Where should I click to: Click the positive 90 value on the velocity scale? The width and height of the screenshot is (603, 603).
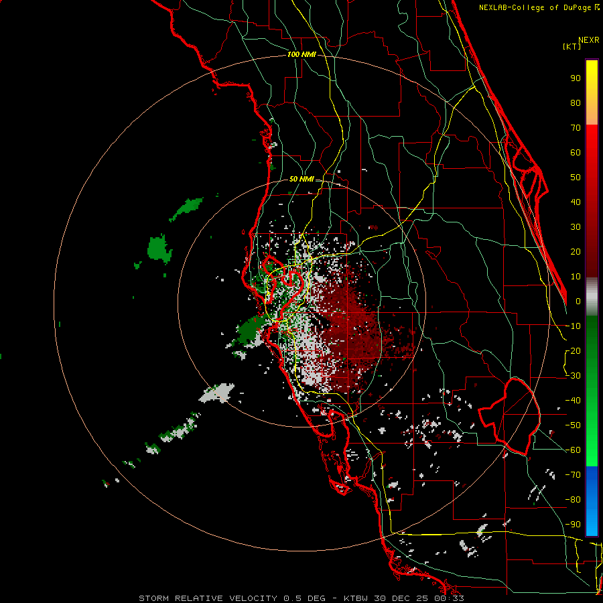[x=576, y=78]
